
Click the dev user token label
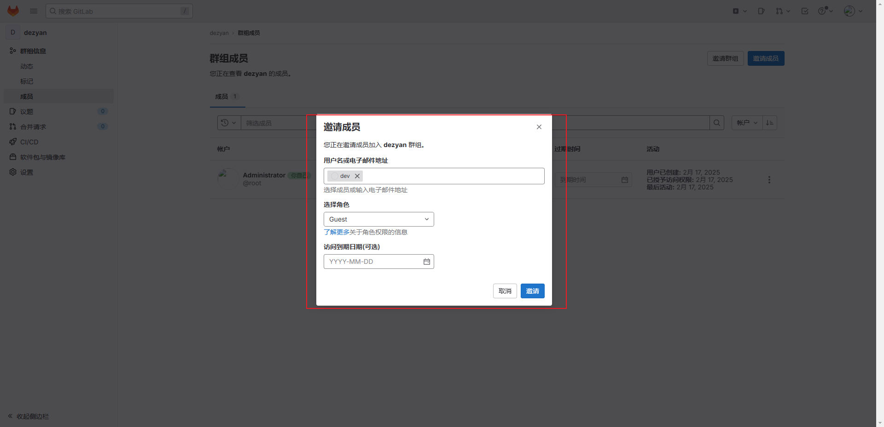tap(345, 176)
